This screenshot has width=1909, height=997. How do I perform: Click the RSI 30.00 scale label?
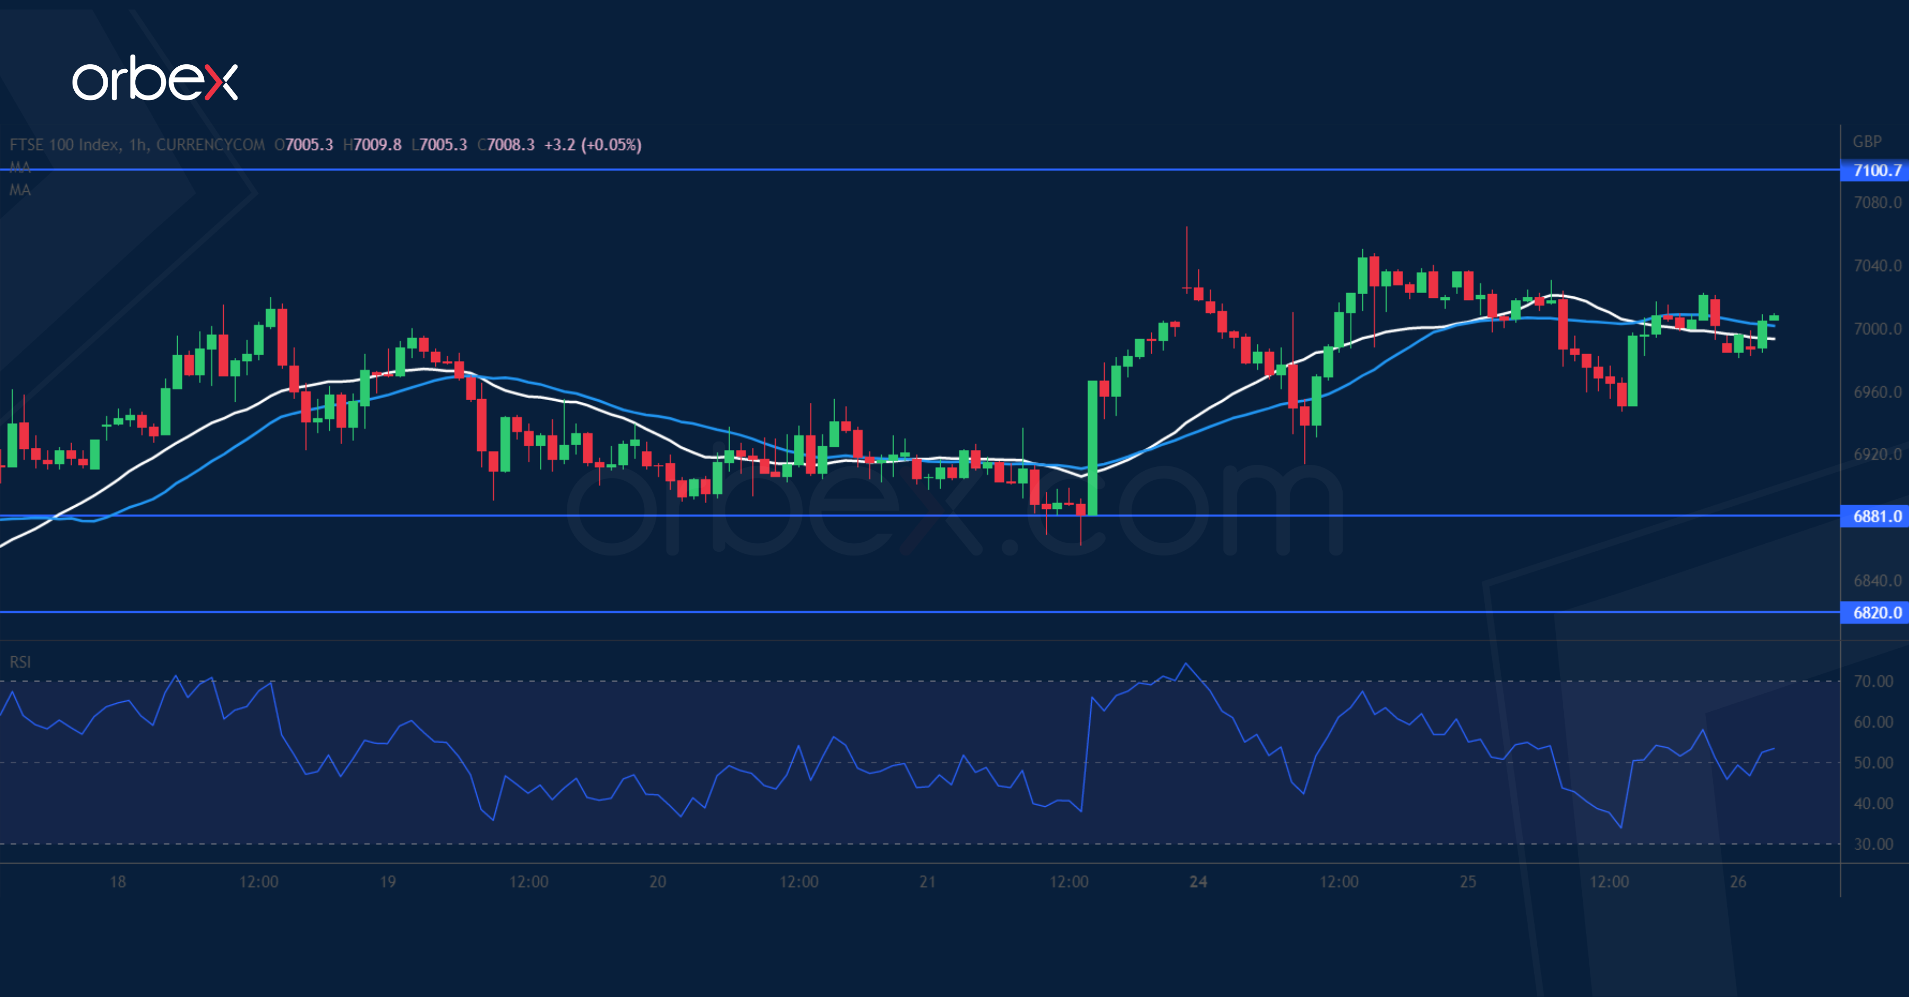(x=1873, y=844)
